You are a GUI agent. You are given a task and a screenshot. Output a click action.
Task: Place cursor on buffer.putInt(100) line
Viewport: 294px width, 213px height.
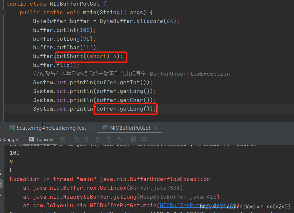coord(64,30)
